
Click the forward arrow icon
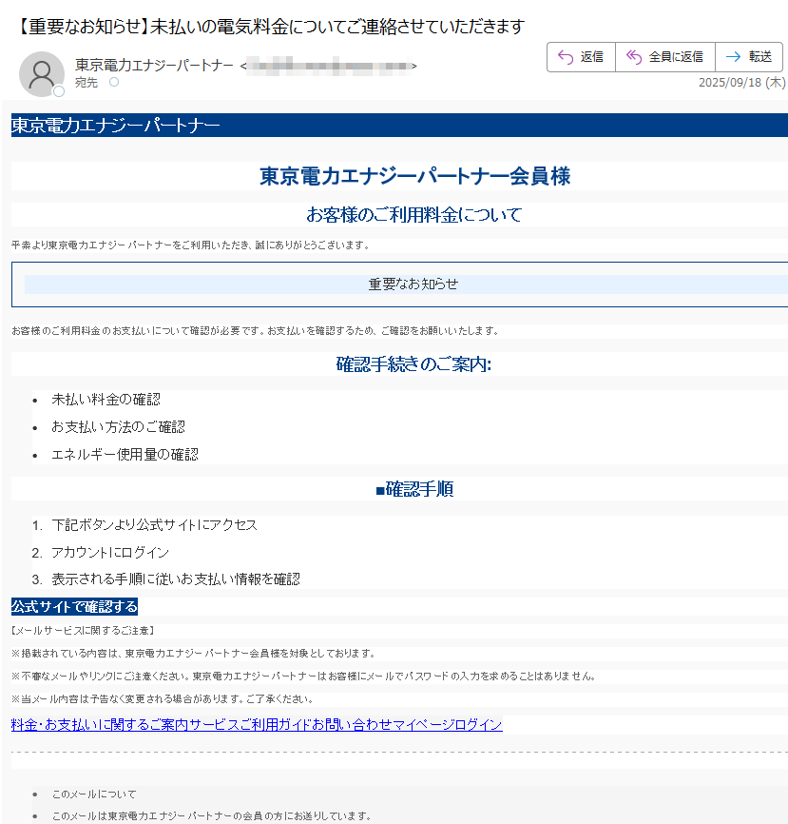pos(734,57)
